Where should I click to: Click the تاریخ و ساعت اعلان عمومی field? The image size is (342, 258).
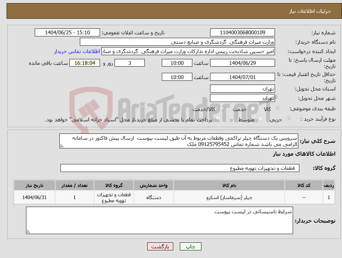point(67,32)
